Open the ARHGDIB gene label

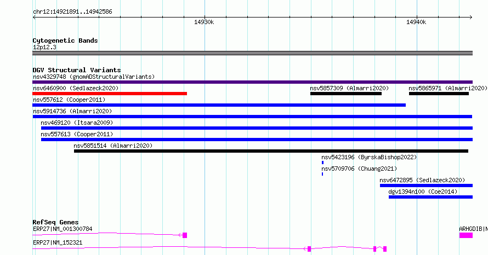tap(473, 229)
